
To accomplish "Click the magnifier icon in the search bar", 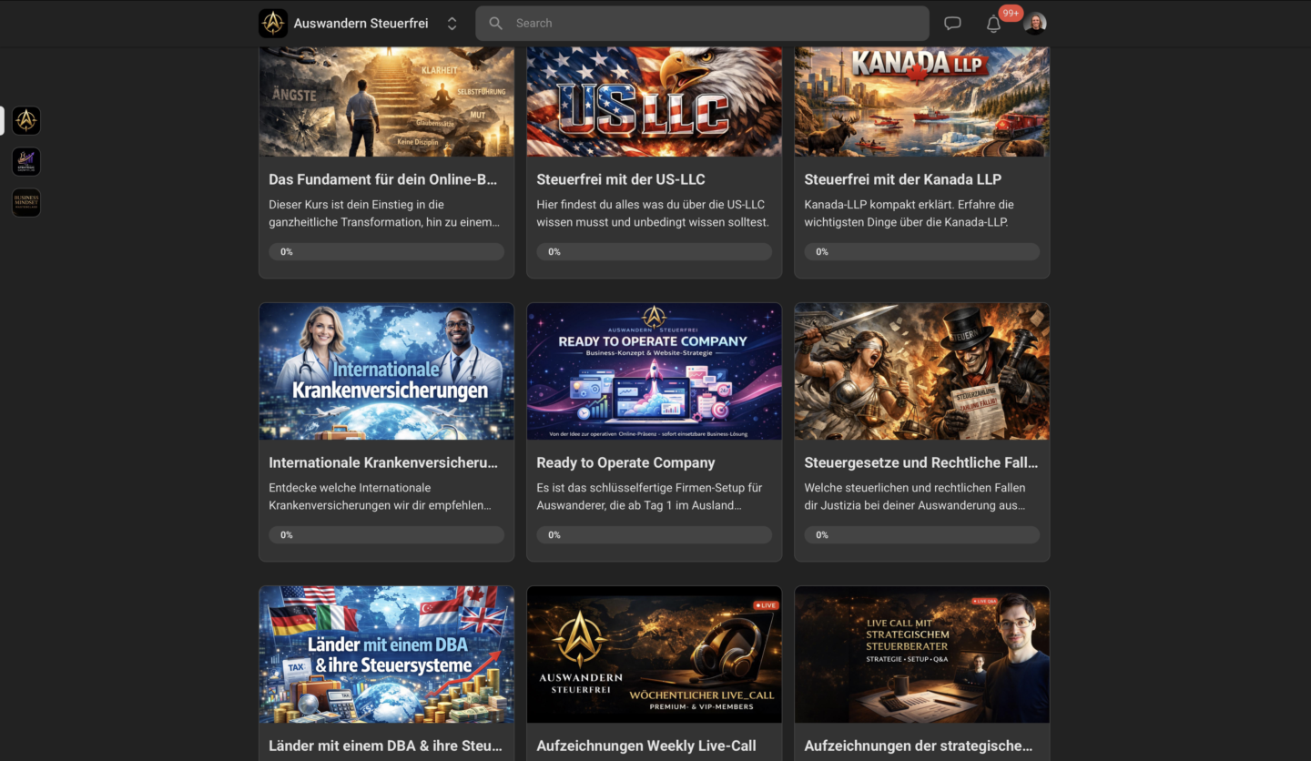I will (495, 24).
